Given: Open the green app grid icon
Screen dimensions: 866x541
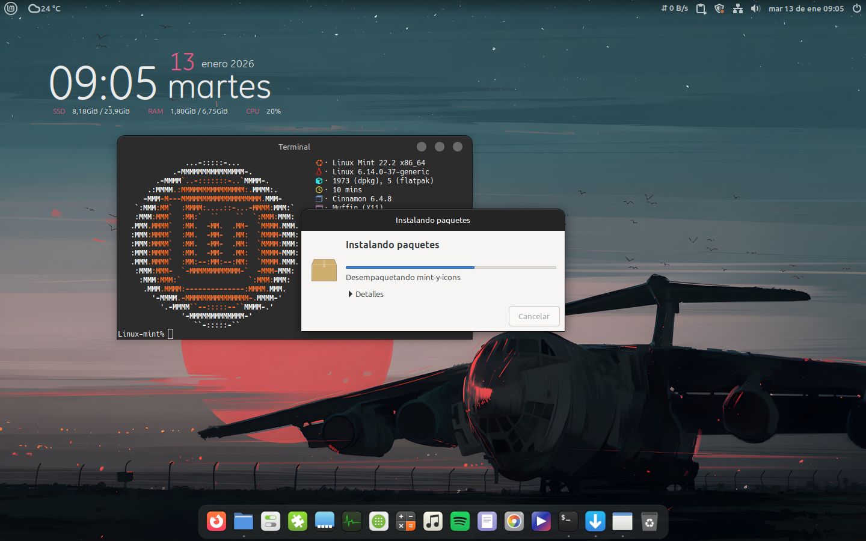Looking at the screenshot, I should pyautogui.click(x=379, y=521).
